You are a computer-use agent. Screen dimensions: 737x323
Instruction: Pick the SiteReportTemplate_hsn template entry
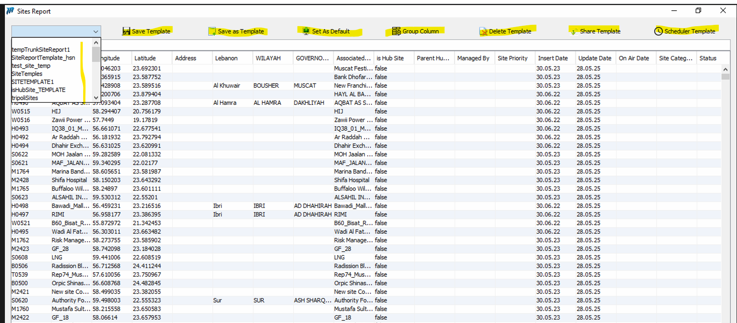click(43, 58)
